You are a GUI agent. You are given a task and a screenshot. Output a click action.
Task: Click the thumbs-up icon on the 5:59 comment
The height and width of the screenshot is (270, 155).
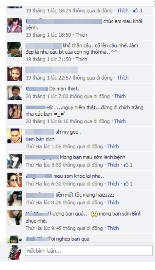(x=126, y=165)
